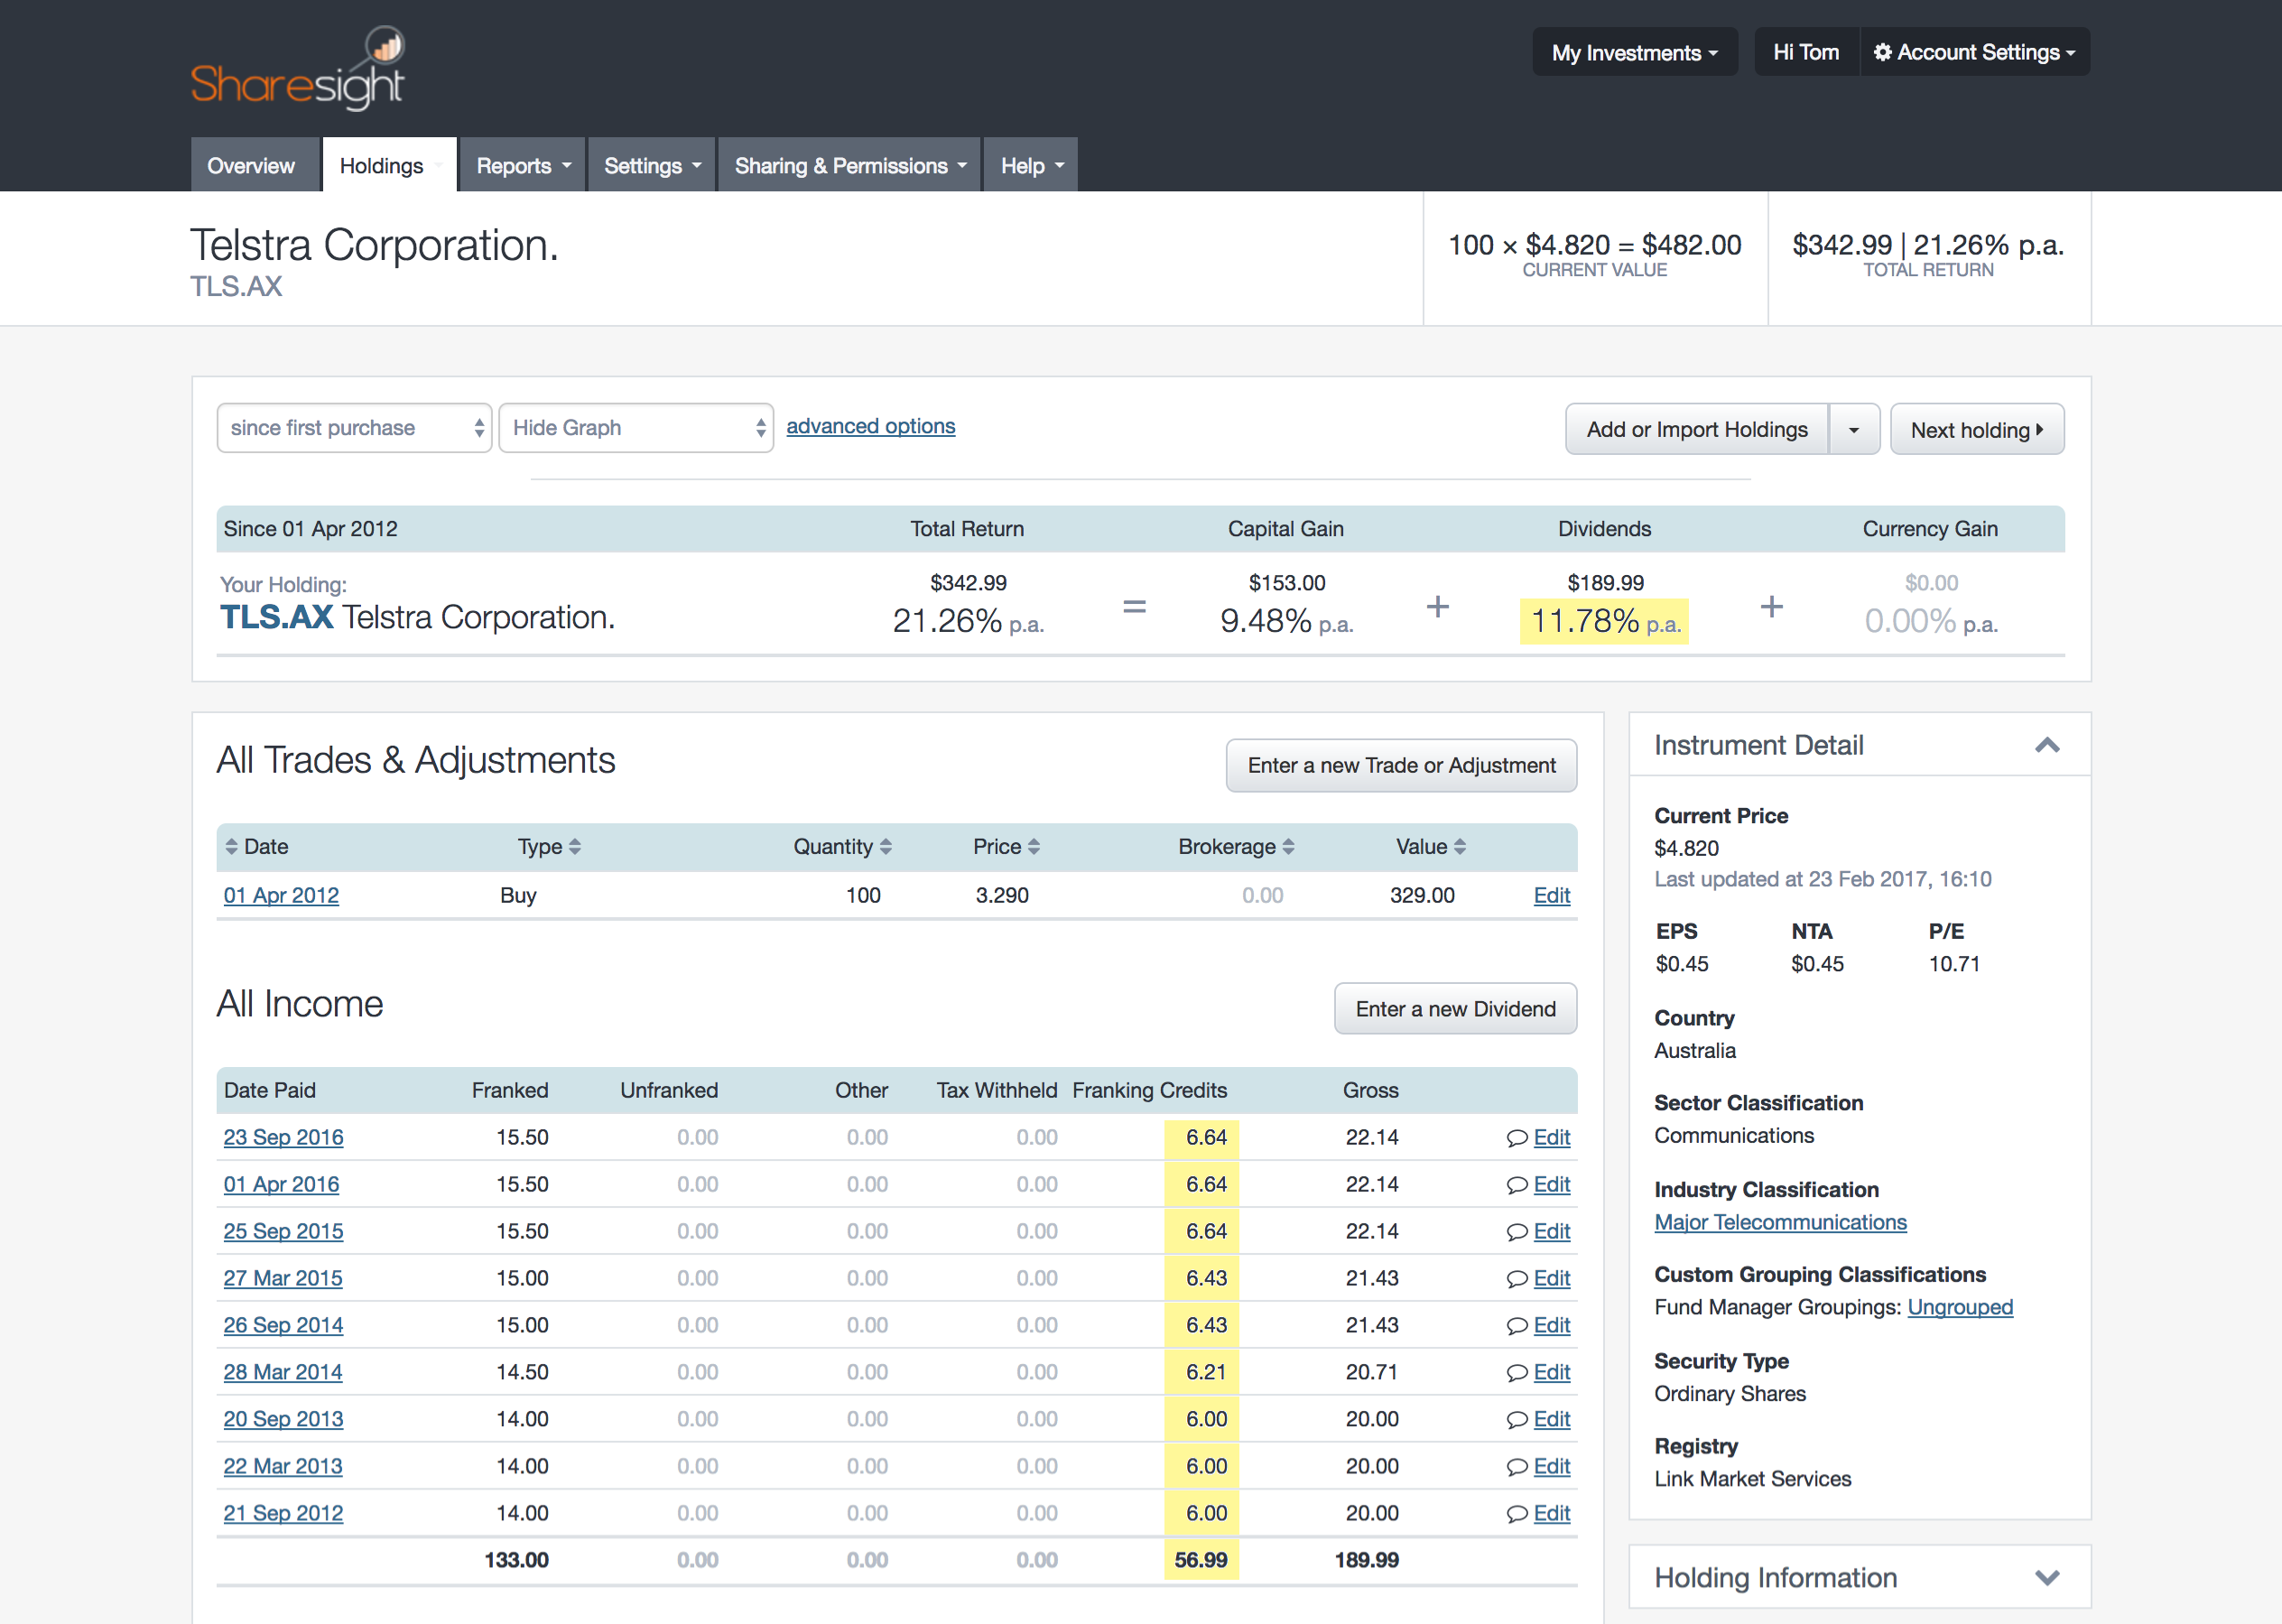The width and height of the screenshot is (2282, 1624).
Task: Open arrow dropdown beside Add or Import Holdings
Action: pos(1854,430)
